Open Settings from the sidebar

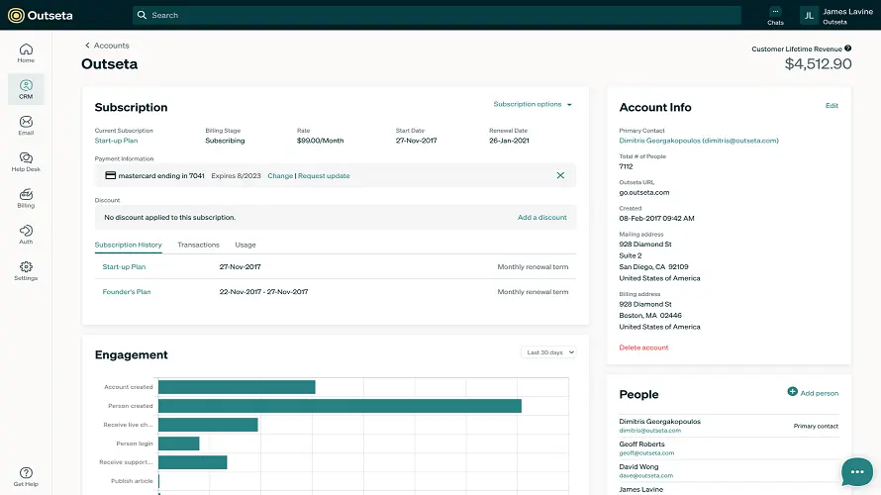pos(26,271)
